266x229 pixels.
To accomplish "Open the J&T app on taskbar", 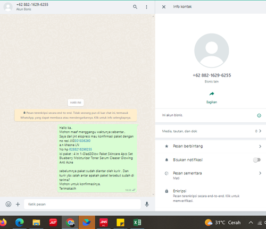I will click(x=53, y=223).
